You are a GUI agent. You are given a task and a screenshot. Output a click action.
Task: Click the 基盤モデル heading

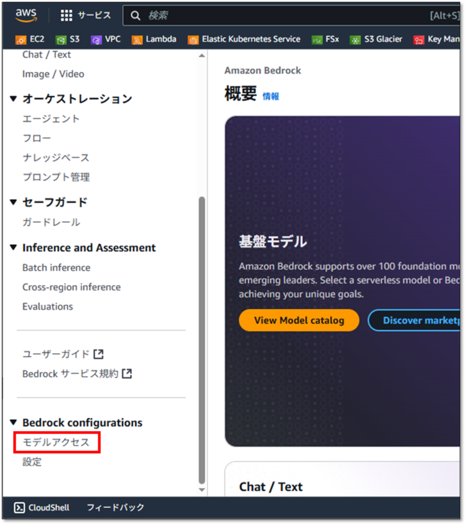click(273, 241)
